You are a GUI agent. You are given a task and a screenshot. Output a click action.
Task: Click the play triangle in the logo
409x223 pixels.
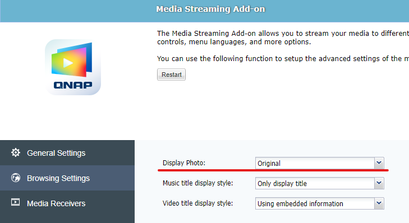pos(68,63)
